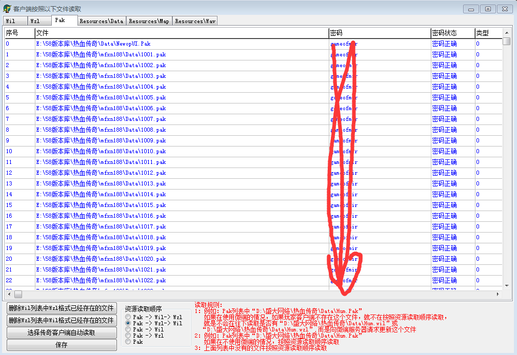Click 密码正确 status in row 0

tap(445, 44)
